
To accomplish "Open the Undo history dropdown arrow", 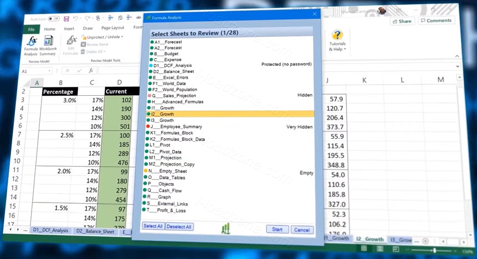I will click(x=80, y=18).
